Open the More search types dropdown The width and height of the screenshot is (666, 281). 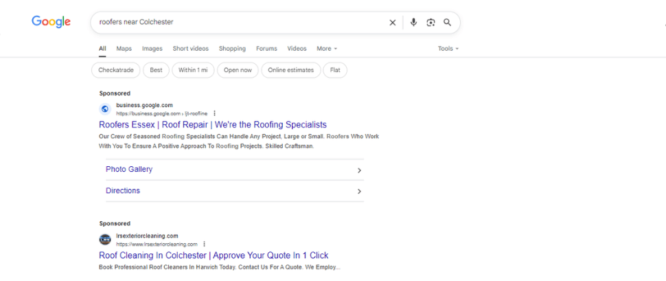click(327, 49)
